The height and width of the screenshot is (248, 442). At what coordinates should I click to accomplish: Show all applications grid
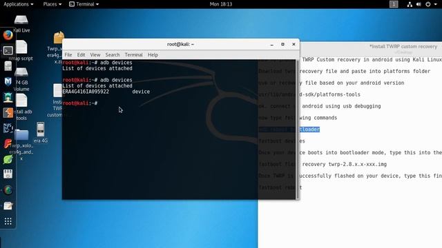click(8, 221)
